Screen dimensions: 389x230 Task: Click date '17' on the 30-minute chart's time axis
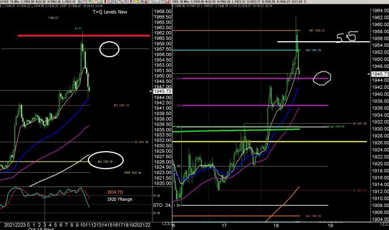[x=224, y=226]
